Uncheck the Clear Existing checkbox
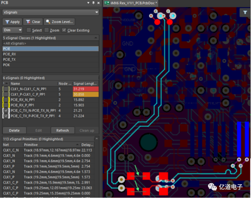 [x=64, y=30]
